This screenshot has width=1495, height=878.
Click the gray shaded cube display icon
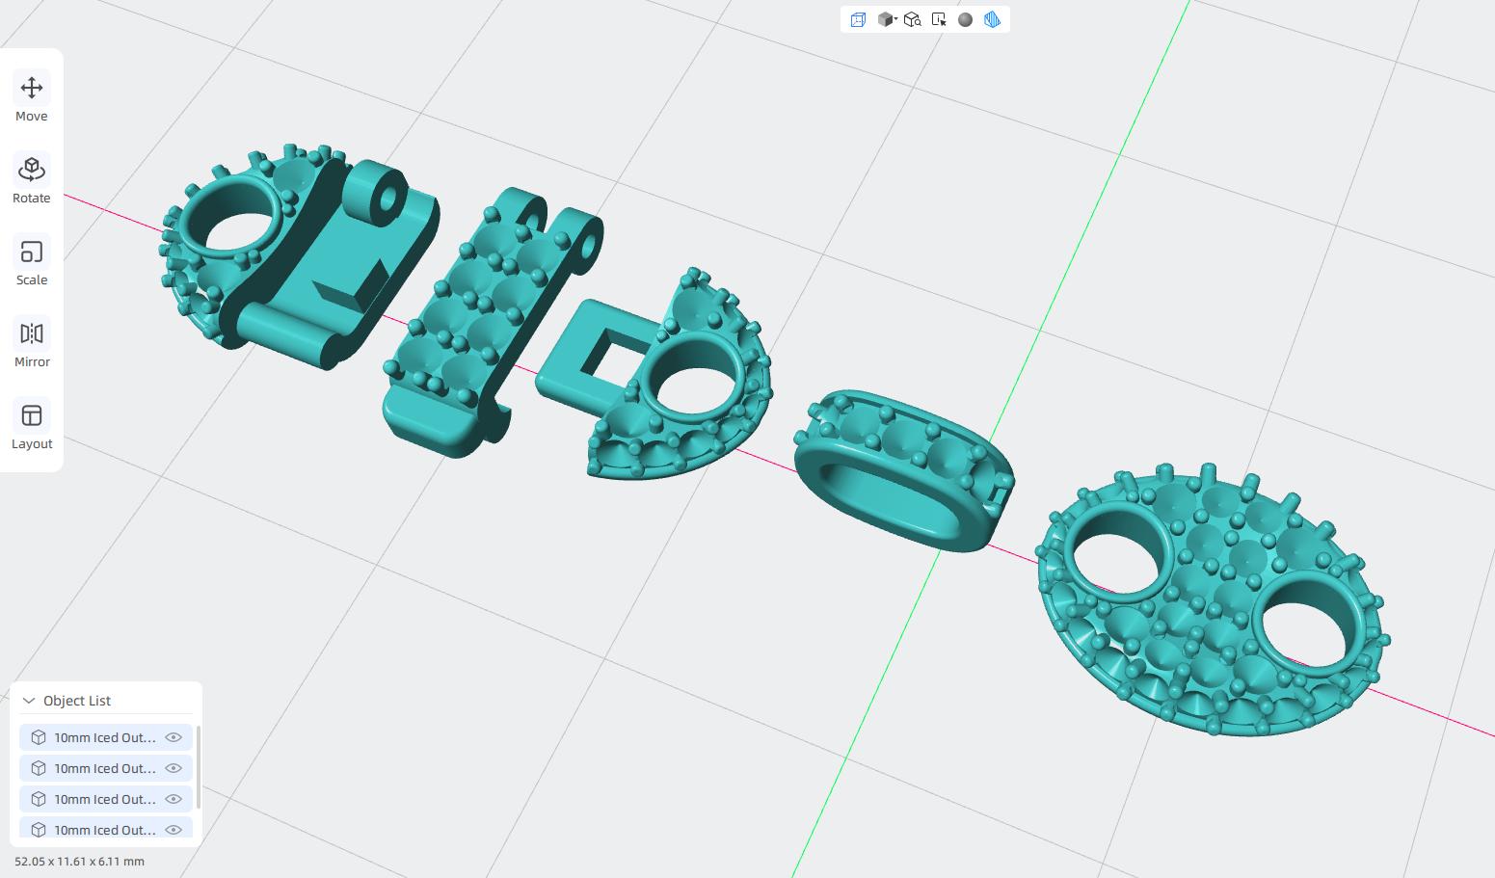[885, 19]
